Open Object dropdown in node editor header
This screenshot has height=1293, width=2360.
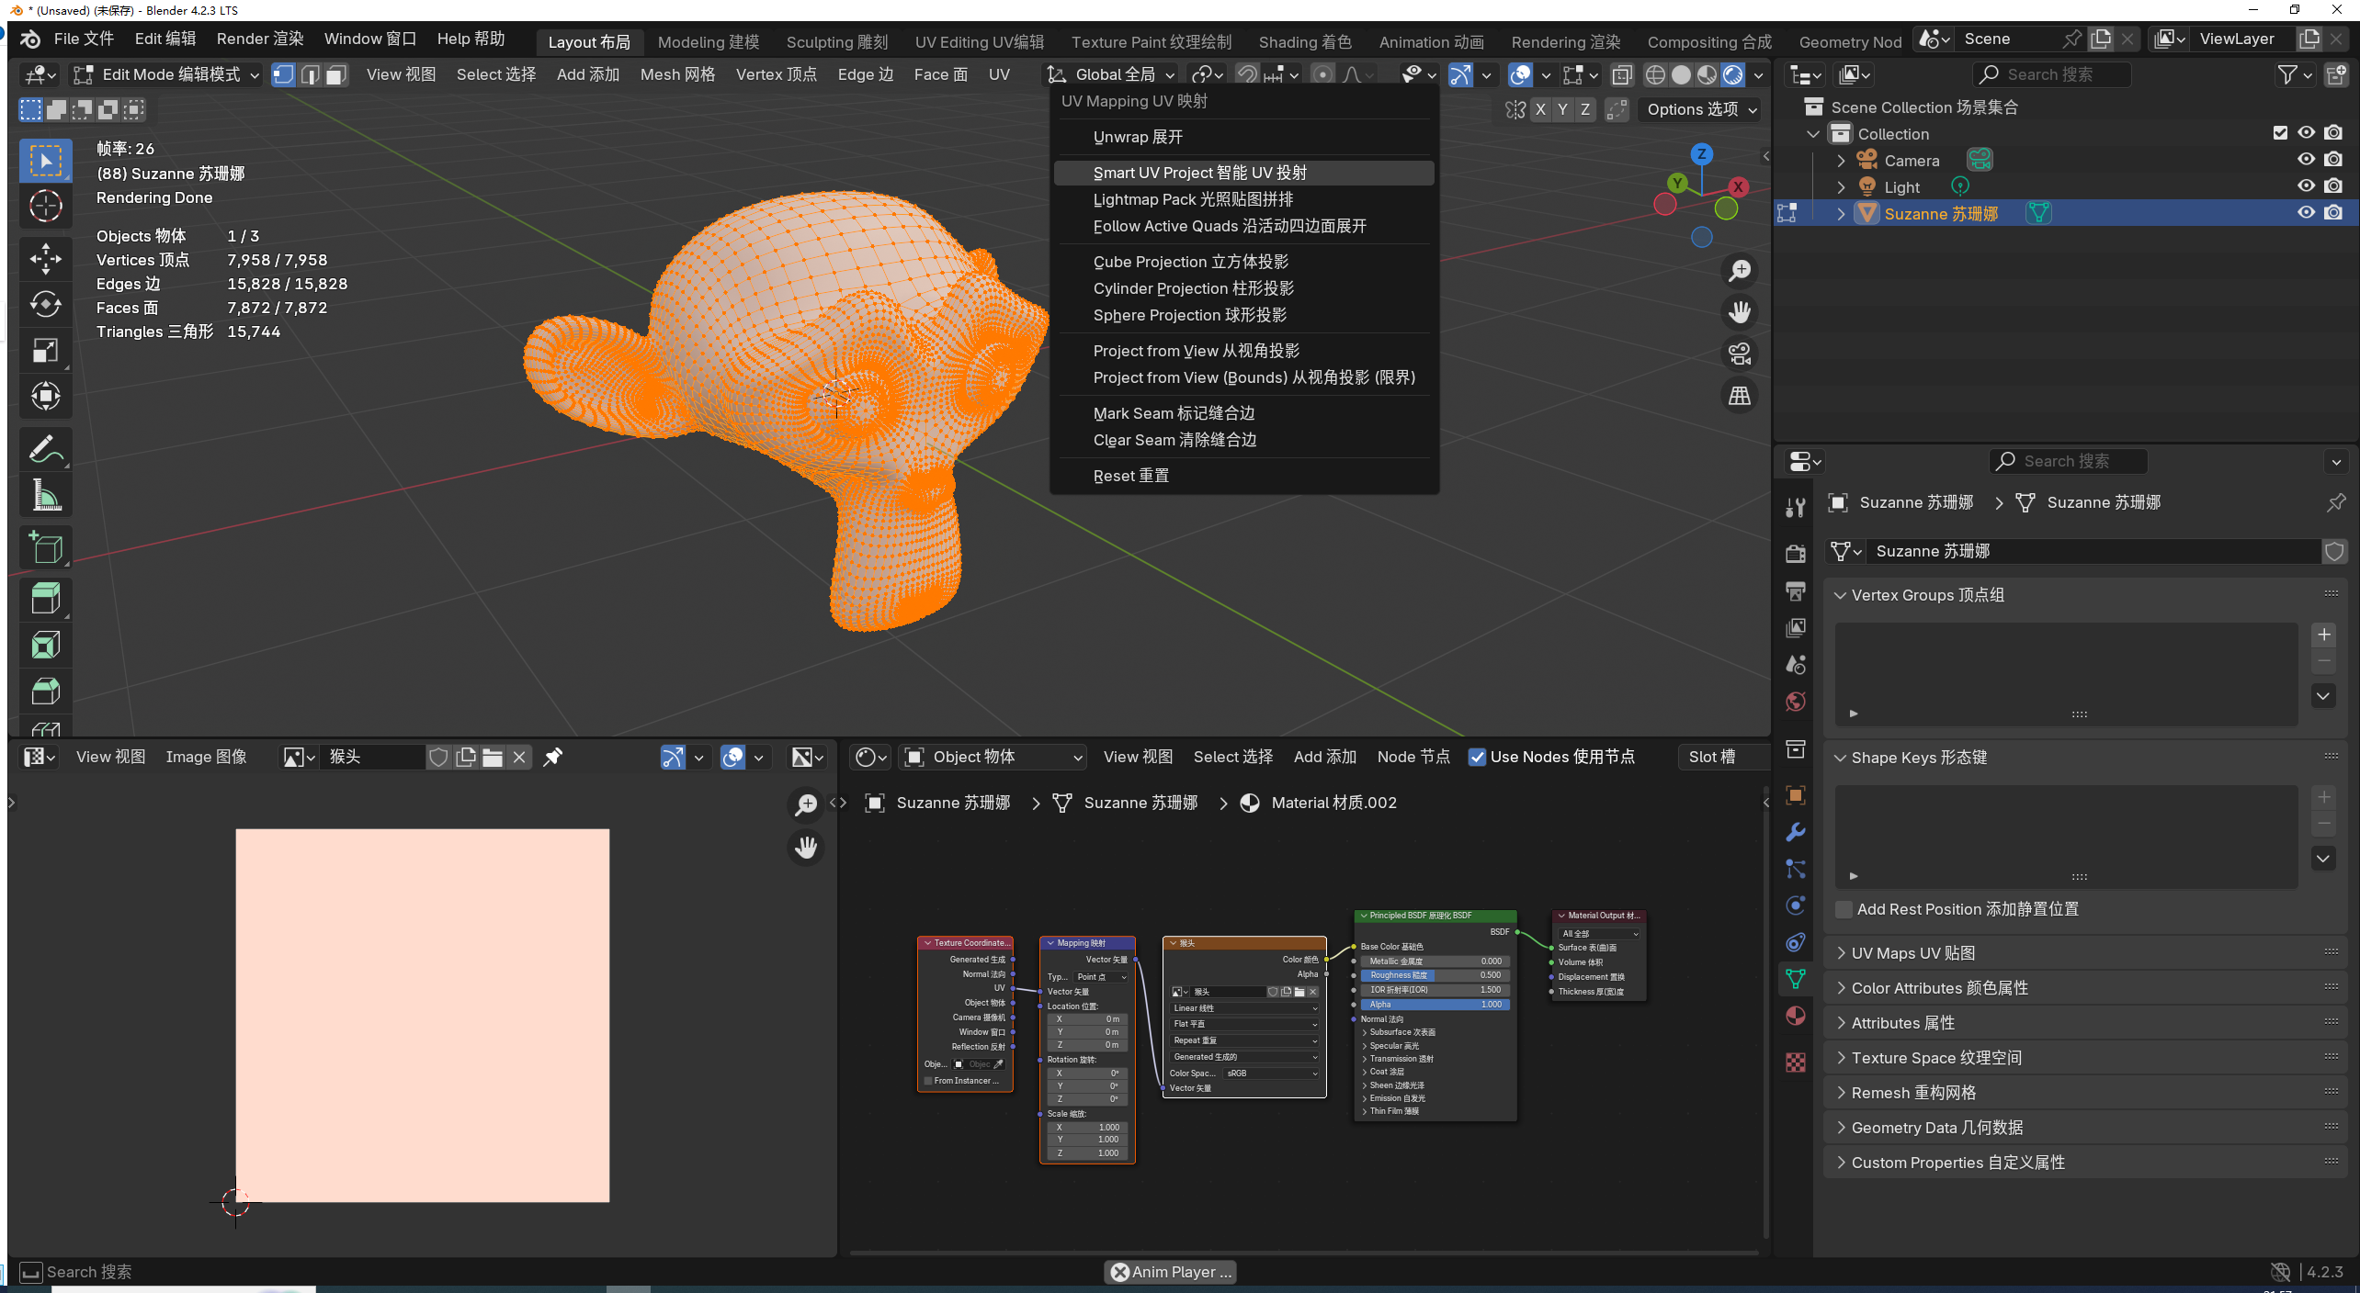coord(993,757)
